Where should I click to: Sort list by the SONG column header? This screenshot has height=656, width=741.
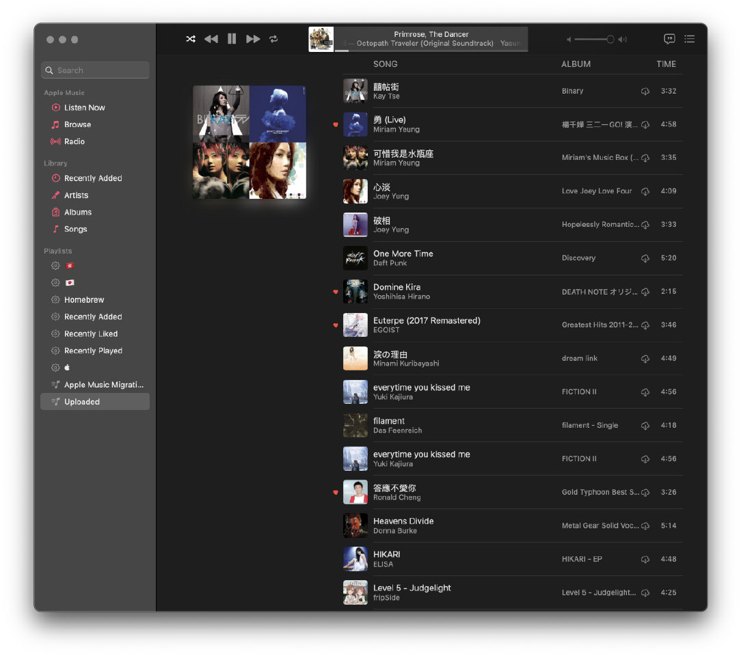(x=385, y=64)
